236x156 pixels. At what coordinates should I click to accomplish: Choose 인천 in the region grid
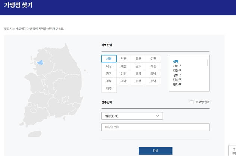pyautogui.click(x=153, y=59)
